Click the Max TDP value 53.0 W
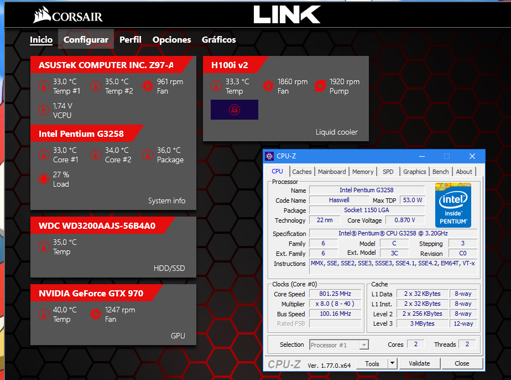Screen dimensions: 511x380 tap(413, 200)
